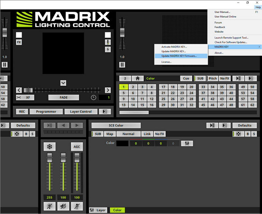This screenshot has height=214, width=262.
Task: Toggle the AGC button
Action: [77, 147]
